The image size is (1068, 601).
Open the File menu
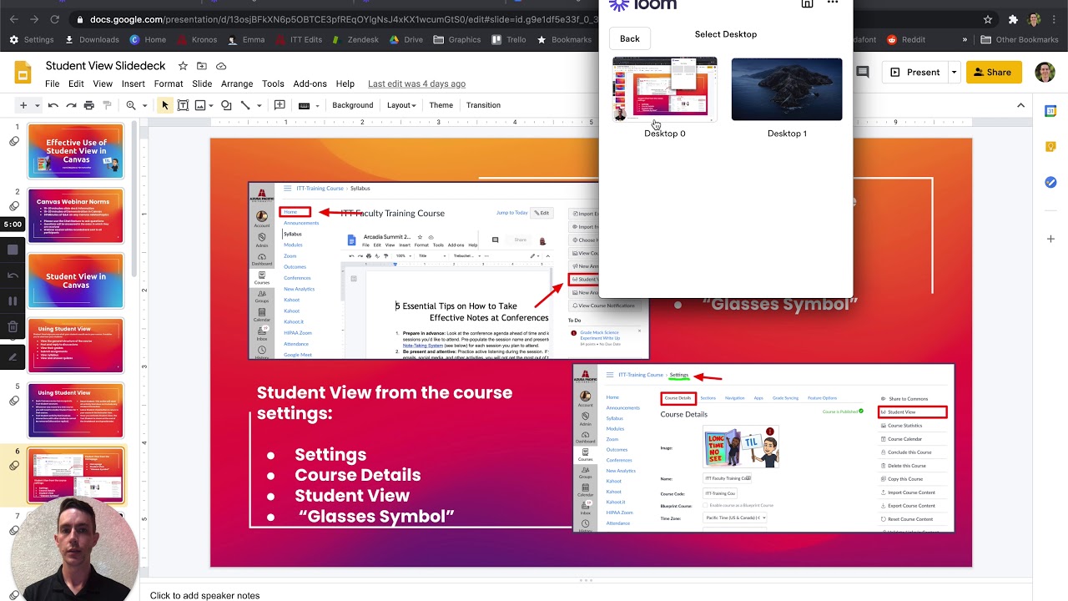coord(52,84)
